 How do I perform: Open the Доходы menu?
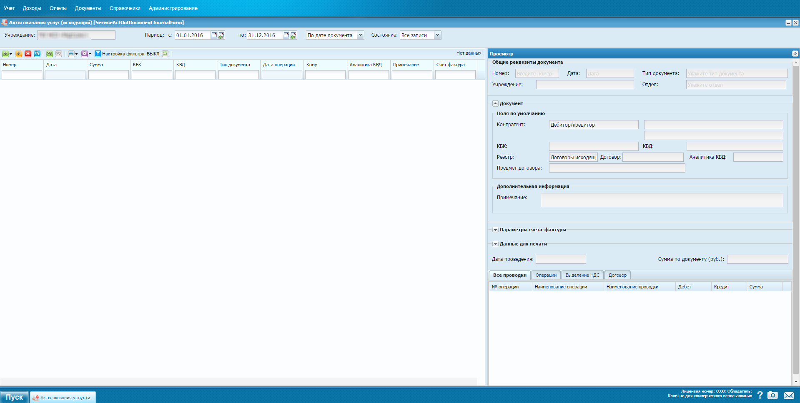[x=32, y=8]
